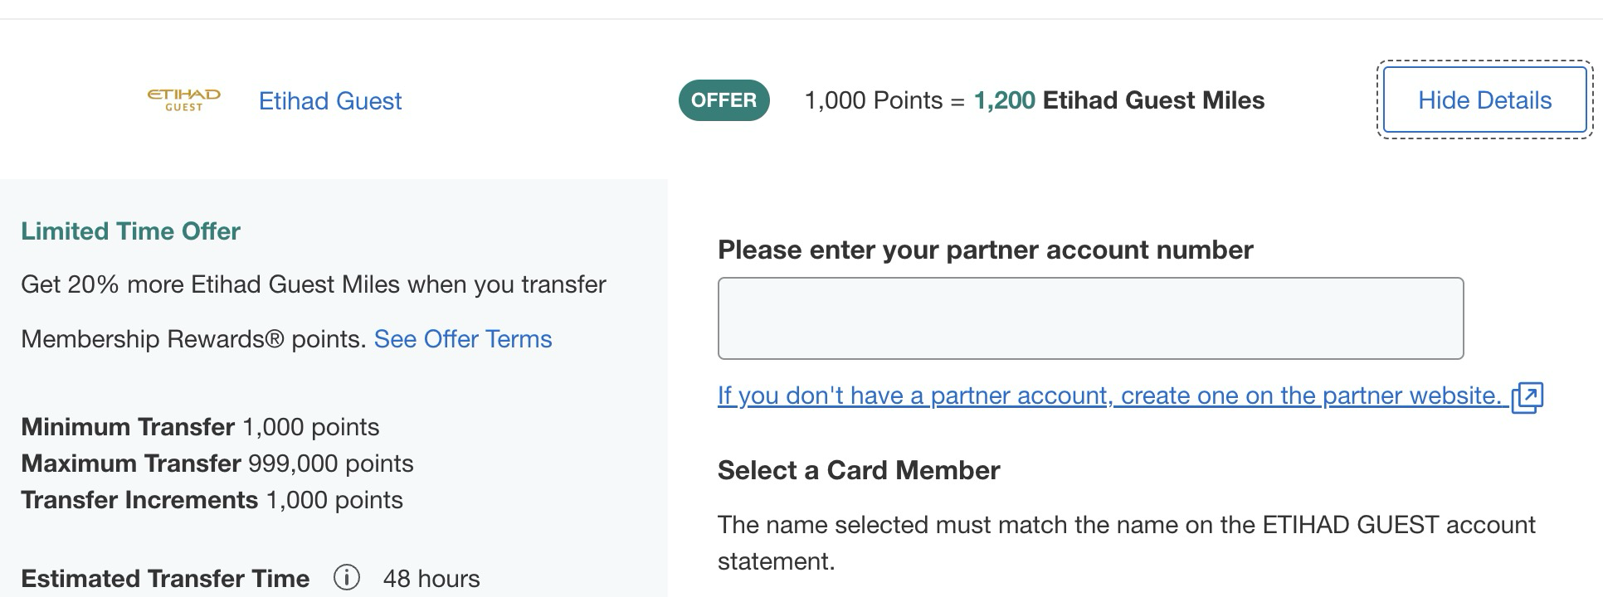
Task: Click the green OFFER badge
Action: [724, 100]
